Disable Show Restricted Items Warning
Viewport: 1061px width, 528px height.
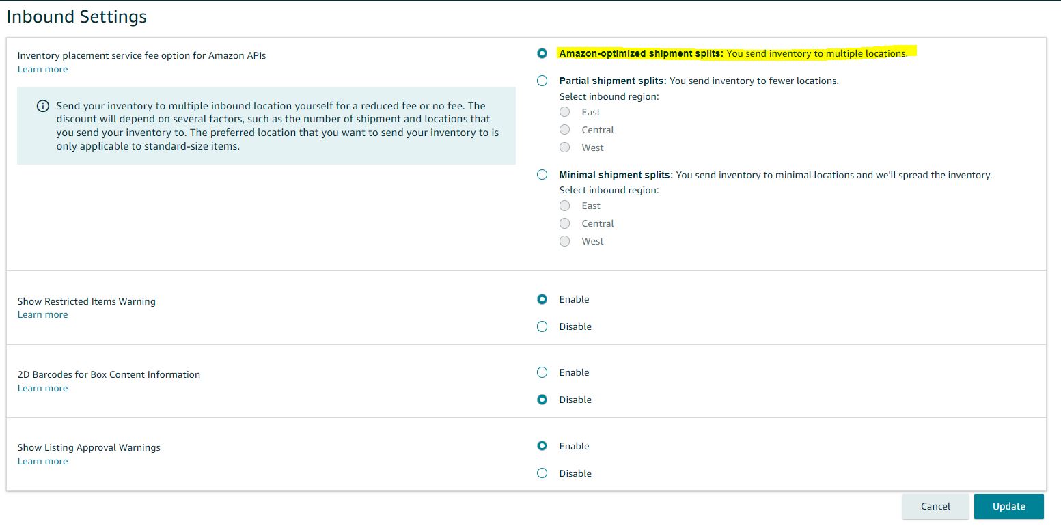pos(542,326)
